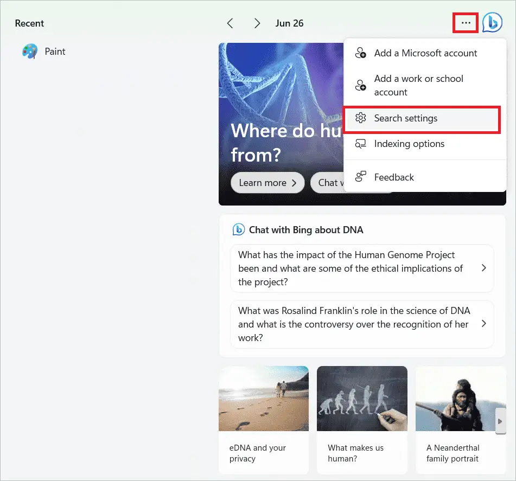516x481 pixels.
Task: Open the eDNA and your privacy card
Action: tap(263, 420)
